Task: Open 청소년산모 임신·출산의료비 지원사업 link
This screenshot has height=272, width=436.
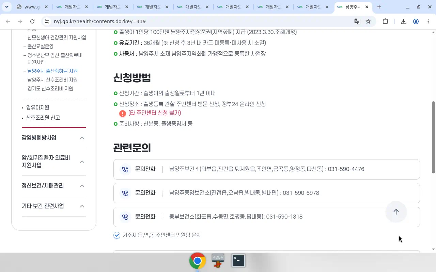Action: [55, 58]
